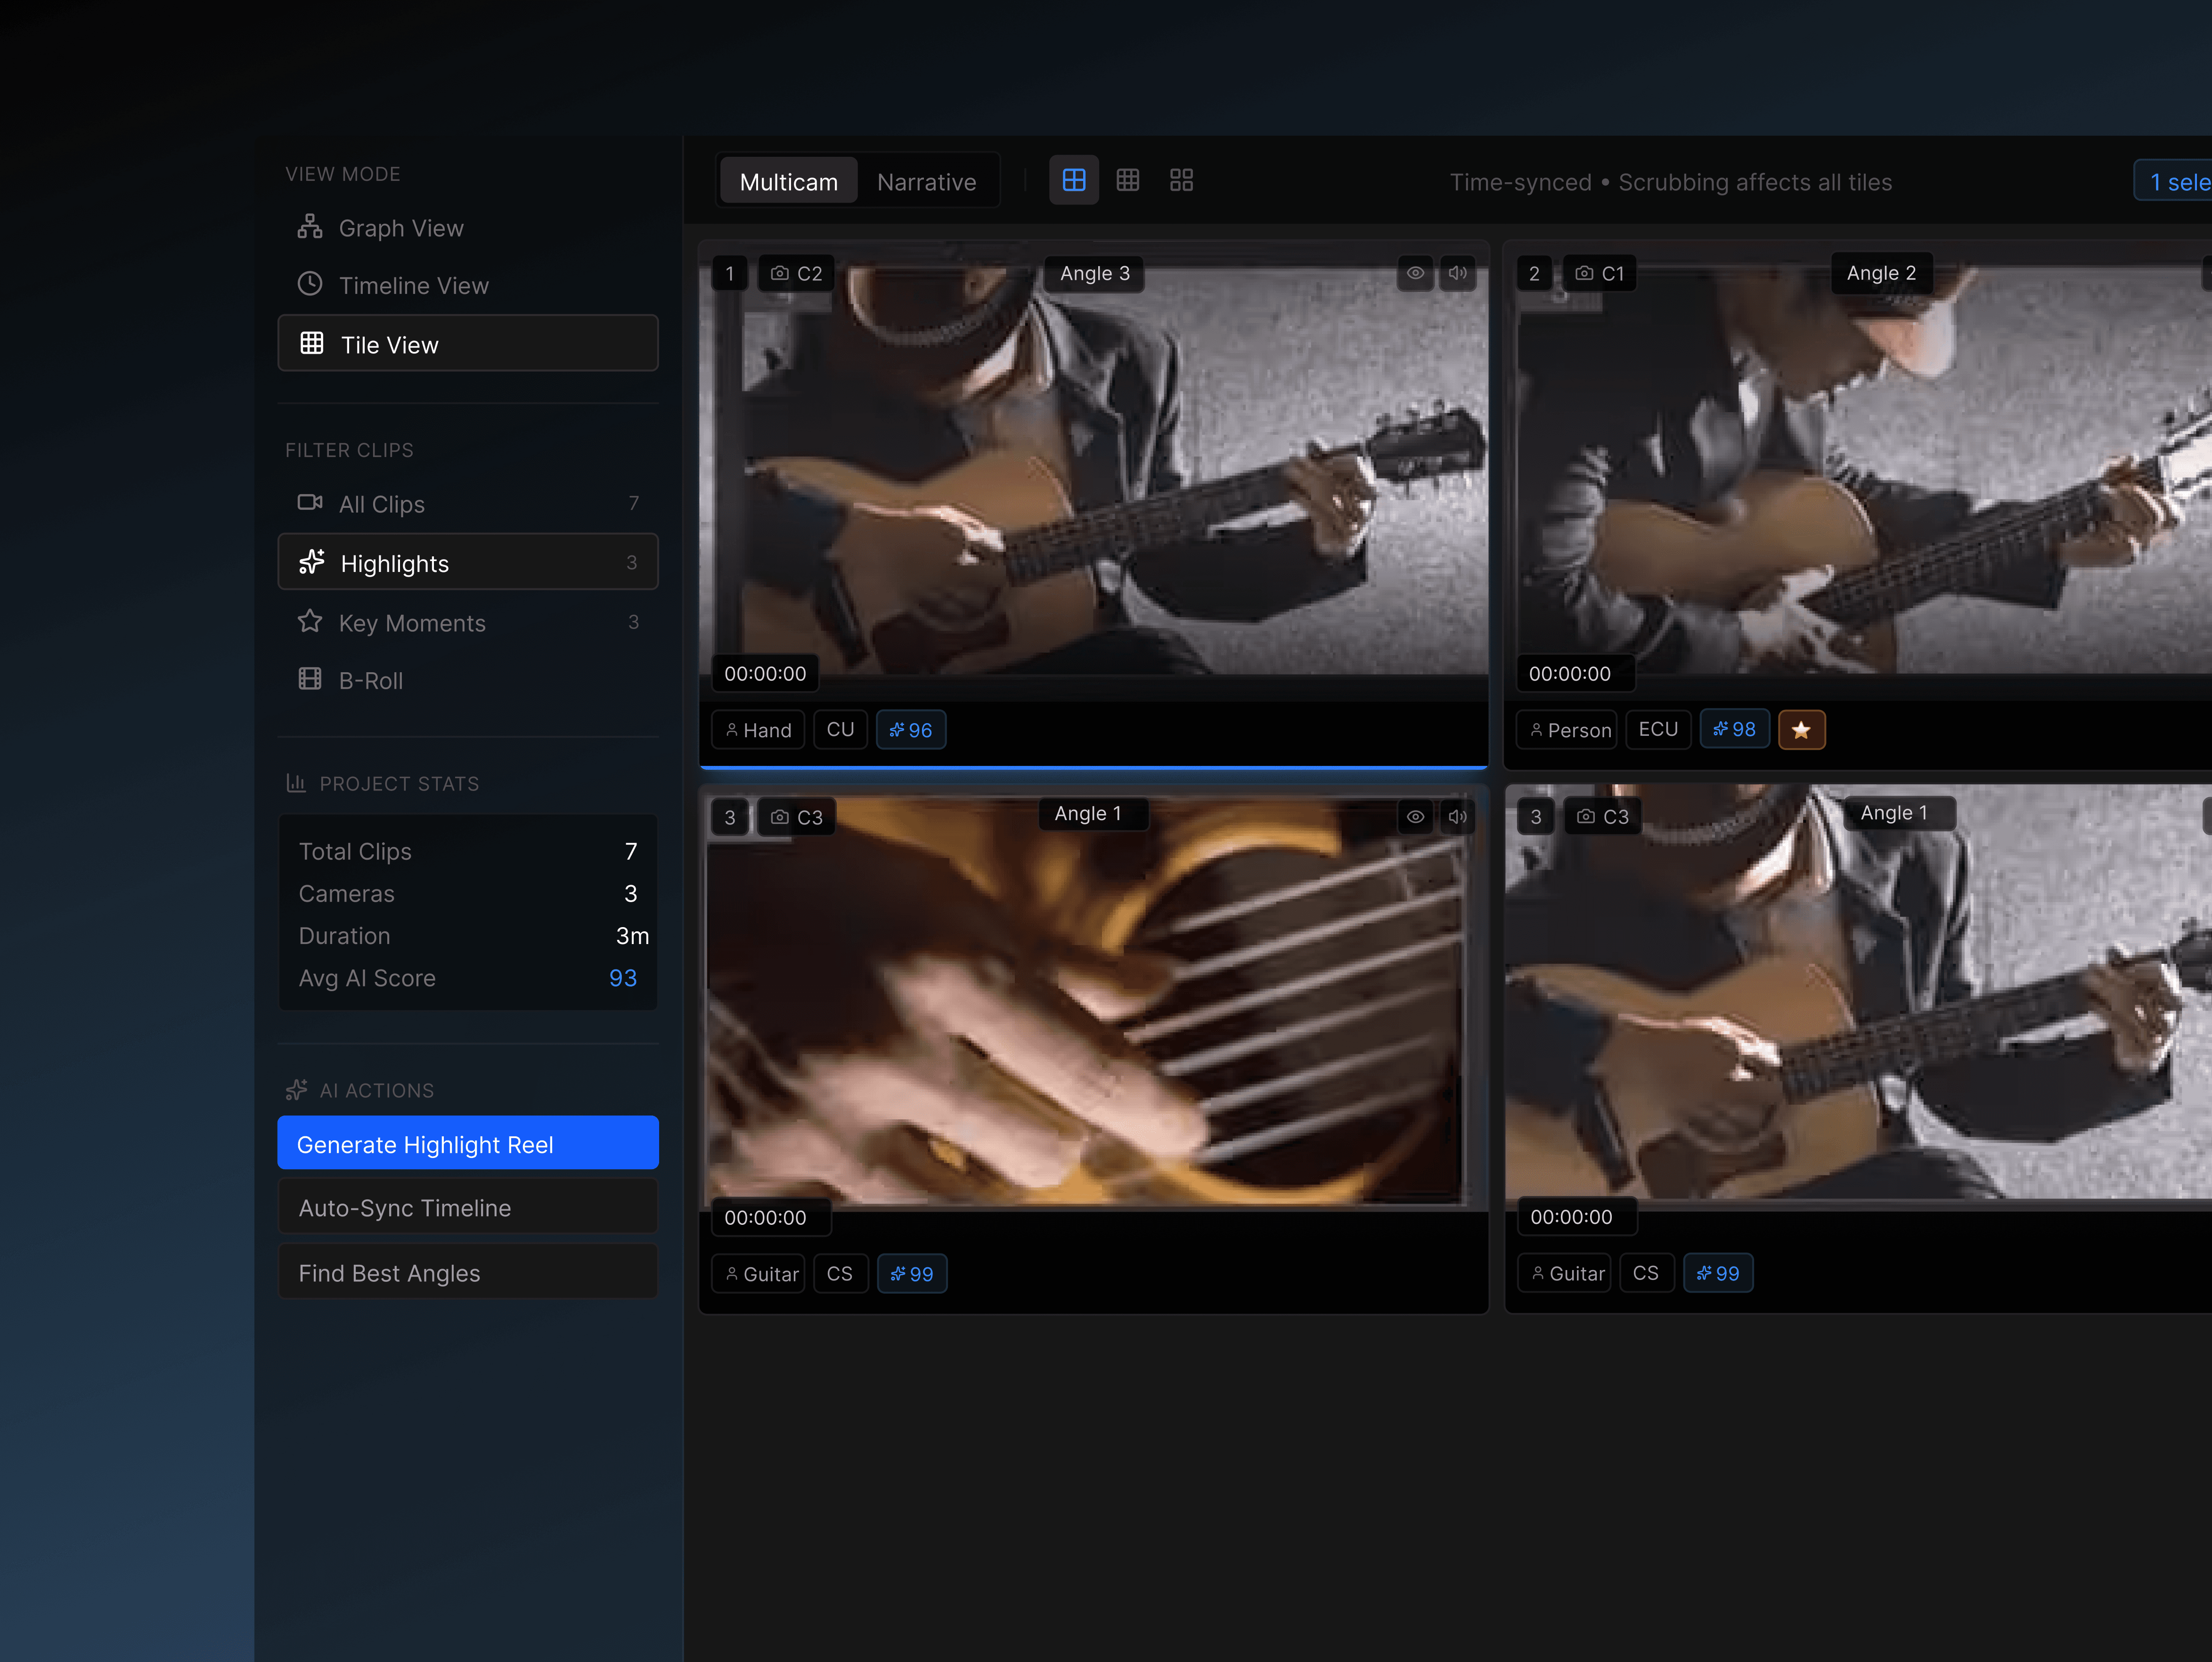Image resolution: width=2212 pixels, height=1662 pixels.
Task: Select the blurry guitar strings close-up thumbnail
Action: 1090,1010
